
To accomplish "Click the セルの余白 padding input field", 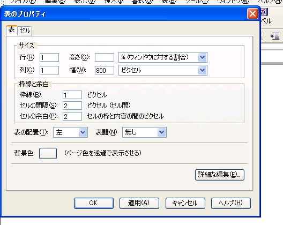I will pyautogui.click(x=72, y=116).
